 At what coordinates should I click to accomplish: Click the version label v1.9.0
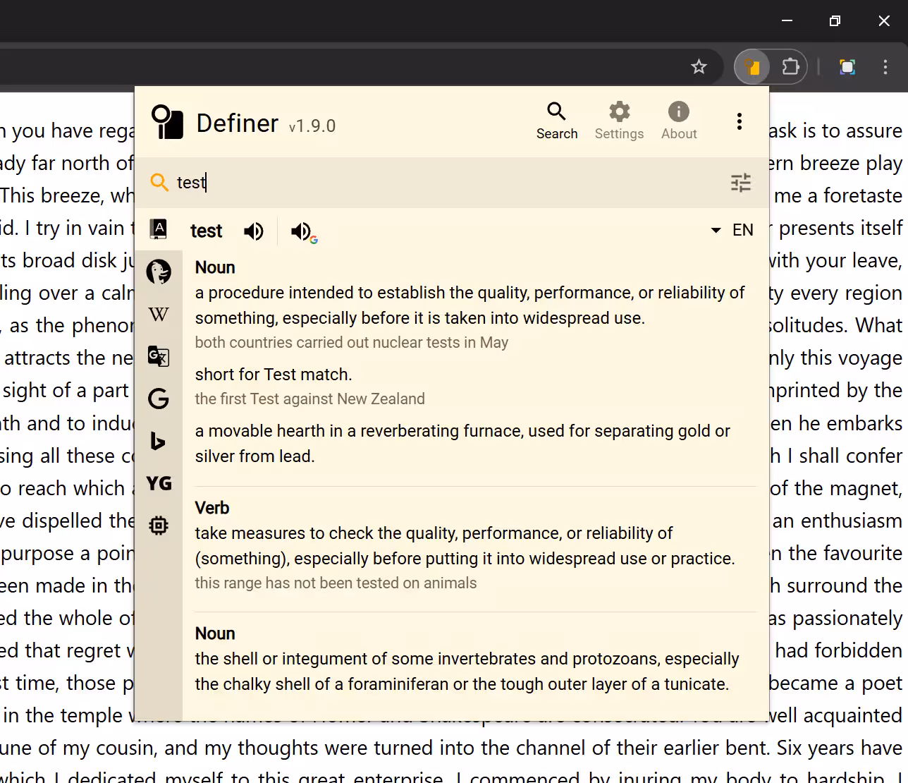coord(312,126)
